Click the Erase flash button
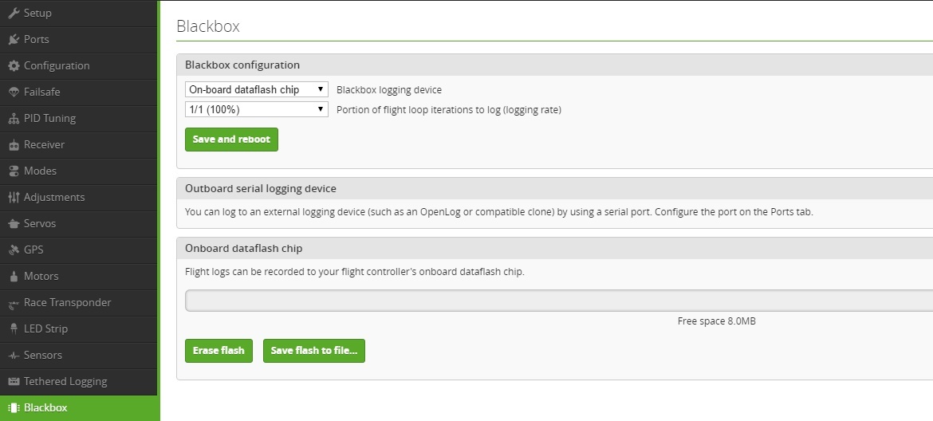This screenshot has height=421, width=933. coord(218,351)
